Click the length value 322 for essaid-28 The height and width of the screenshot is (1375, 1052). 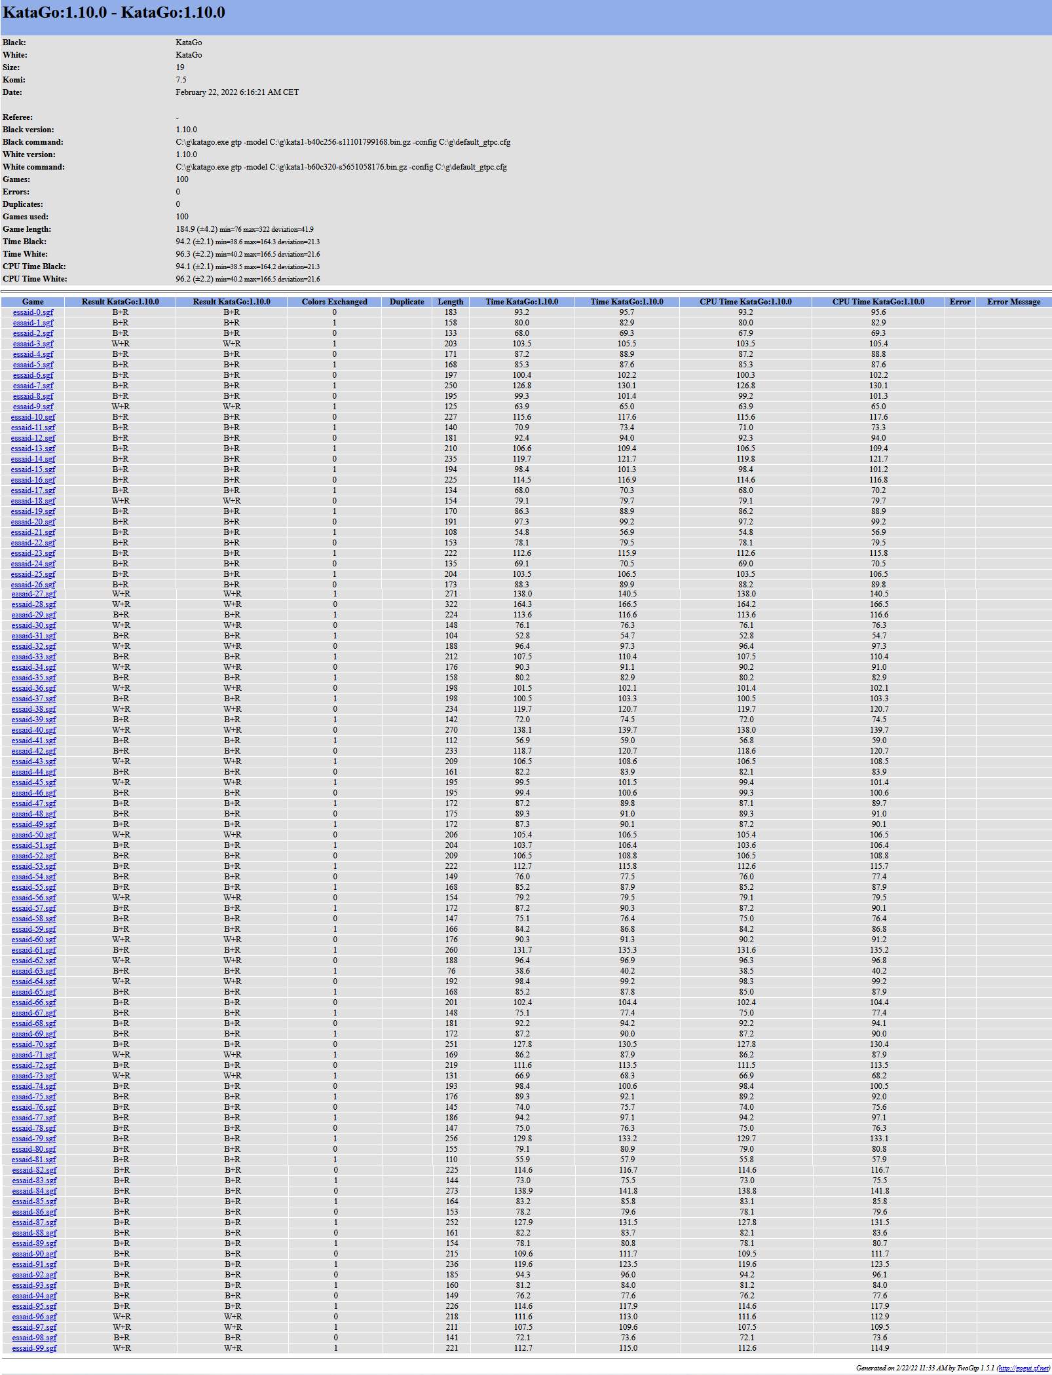[451, 604]
